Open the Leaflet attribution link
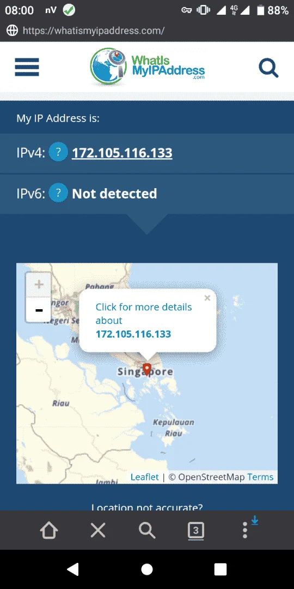Image resolution: width=294 pixels, height=589 pixels. point(144,477)
